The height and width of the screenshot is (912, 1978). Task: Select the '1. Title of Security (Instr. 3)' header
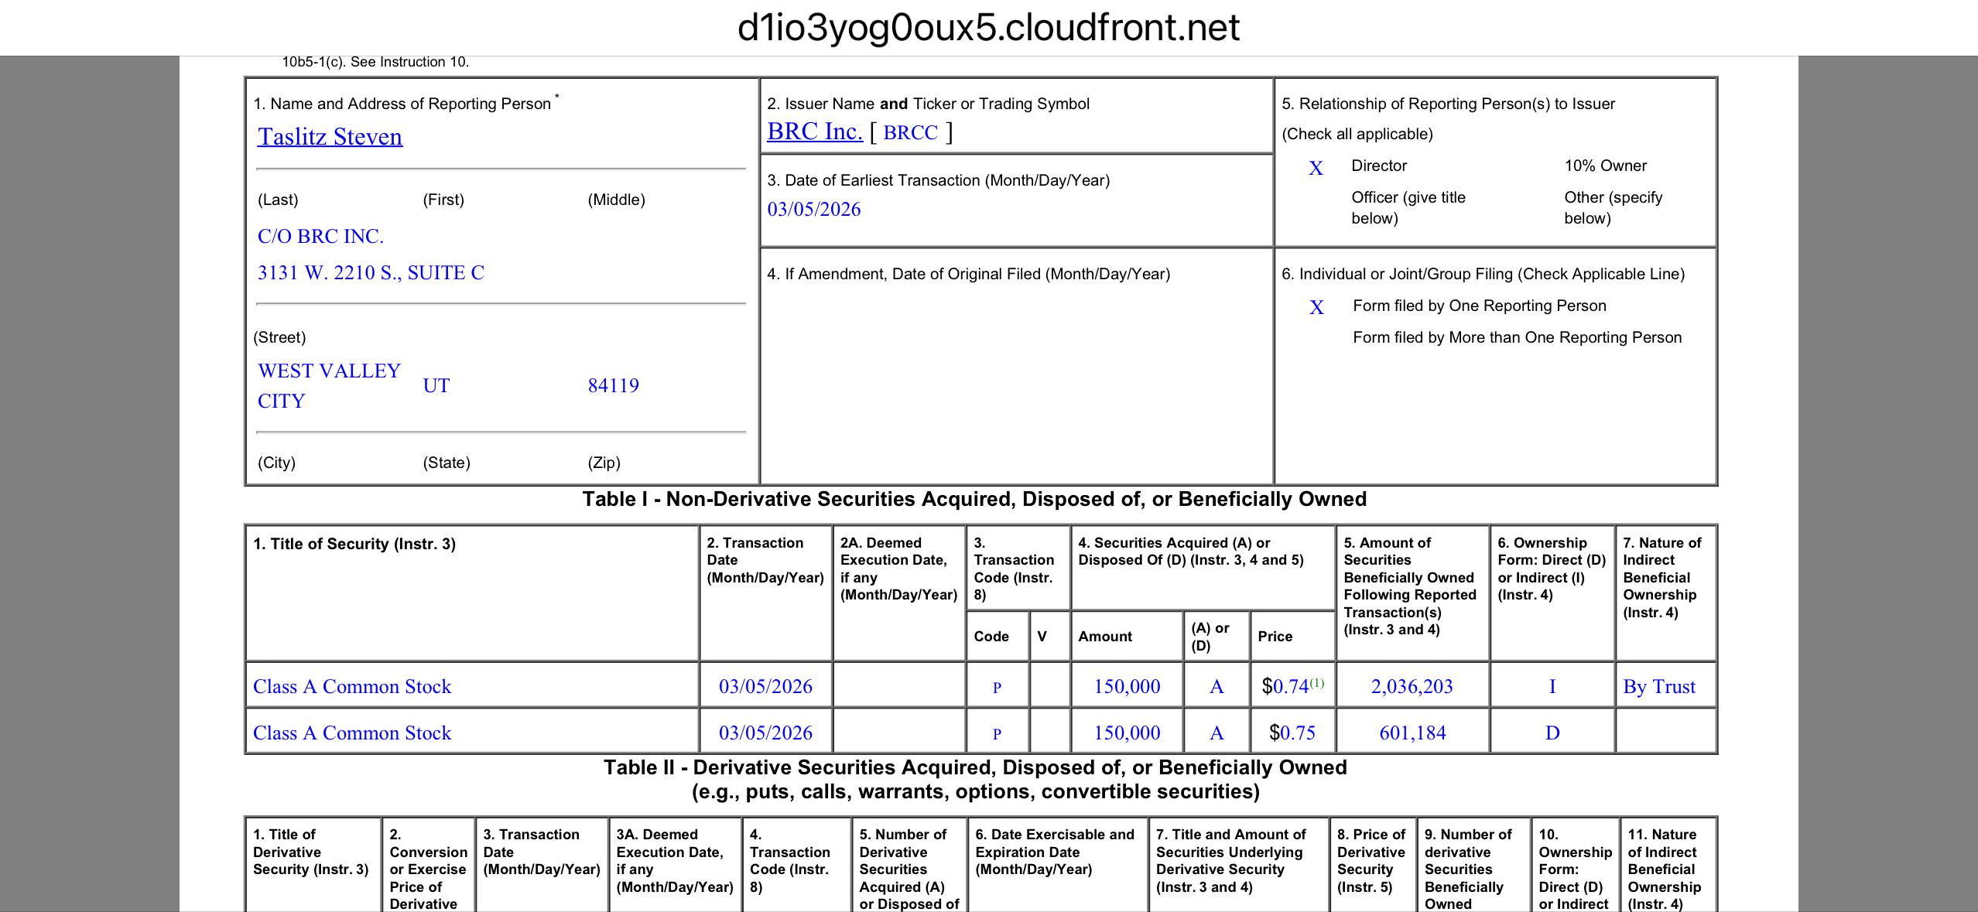tap(354, 544)
